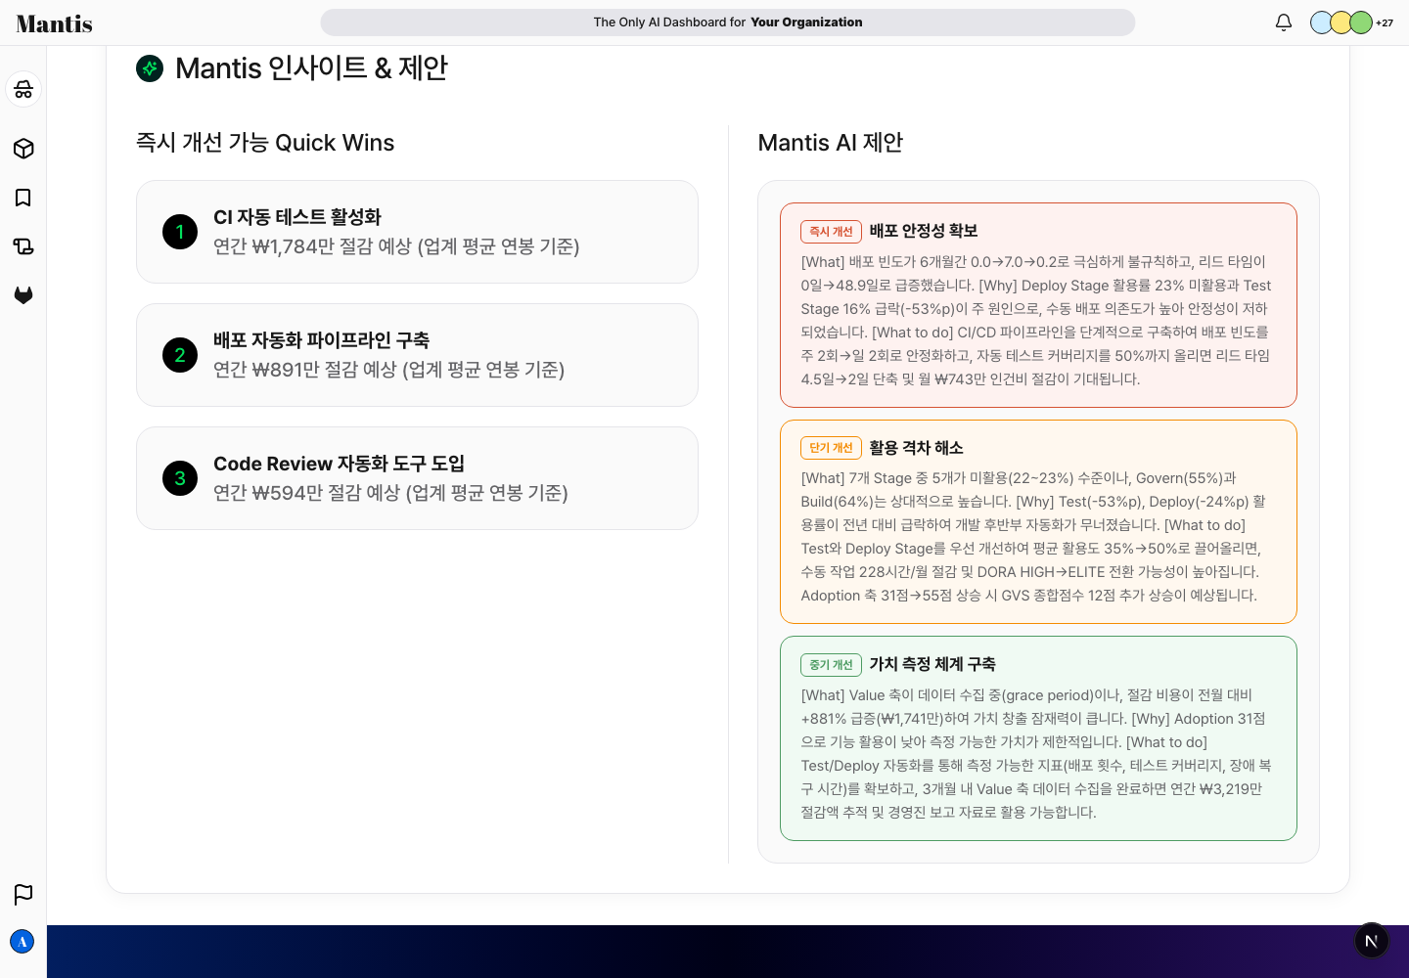
Task: Click the red deploy stability proposal body text
Action: [x=1037, y=321]
